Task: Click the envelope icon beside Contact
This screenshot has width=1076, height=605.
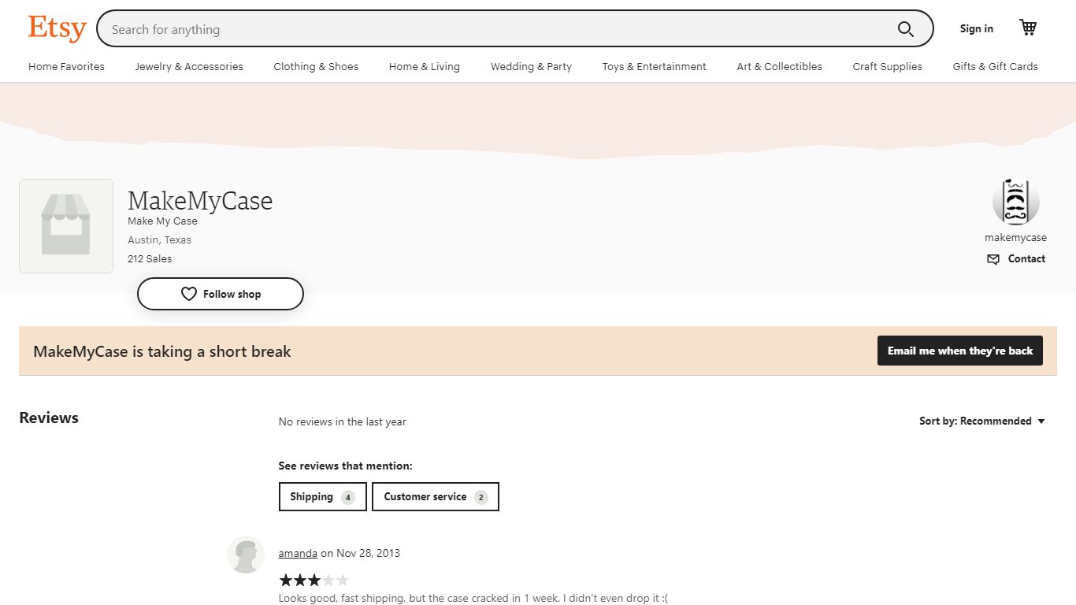Action: click(x=993, y=259)
